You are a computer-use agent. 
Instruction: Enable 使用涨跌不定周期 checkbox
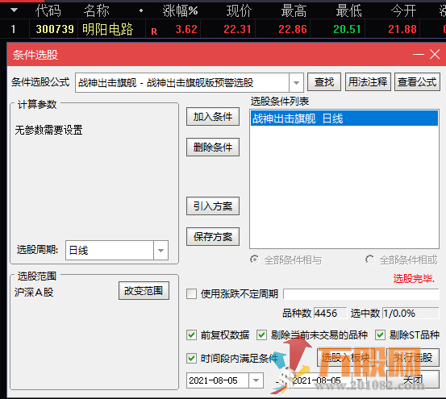191,294
